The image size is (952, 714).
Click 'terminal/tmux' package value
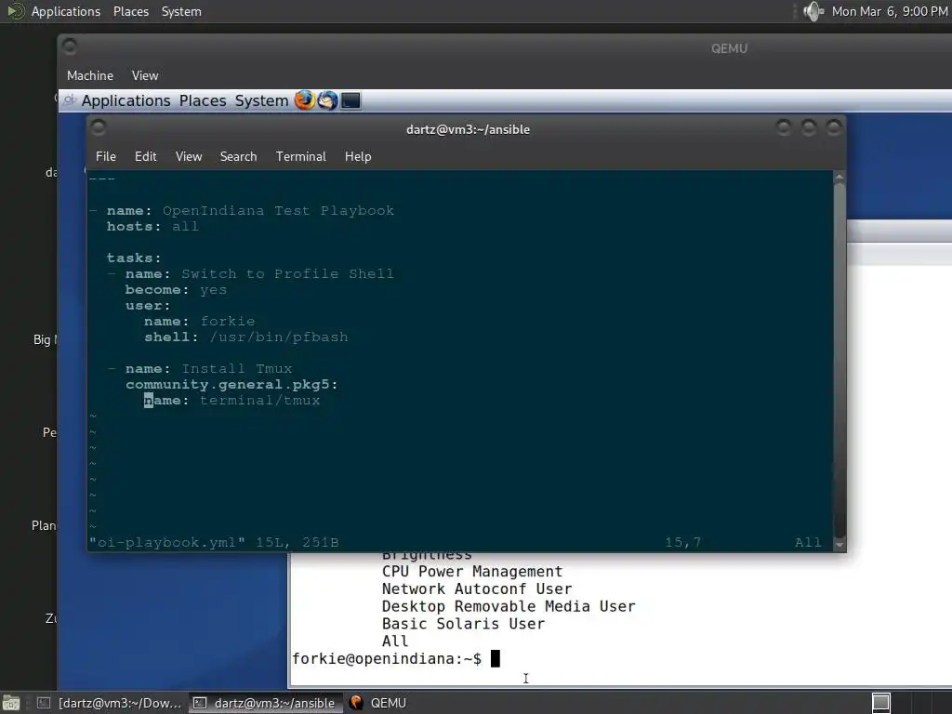260,400
